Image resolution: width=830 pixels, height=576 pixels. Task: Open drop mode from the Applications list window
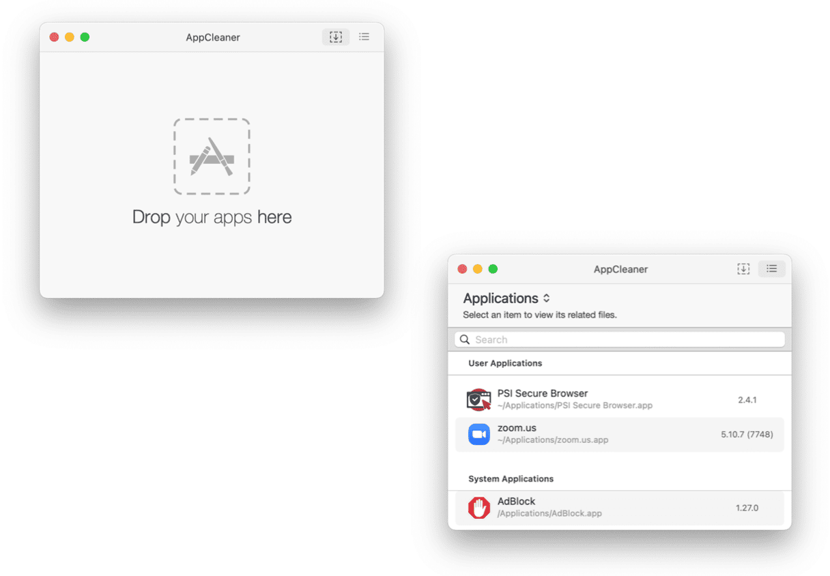[x=743, y=269]
